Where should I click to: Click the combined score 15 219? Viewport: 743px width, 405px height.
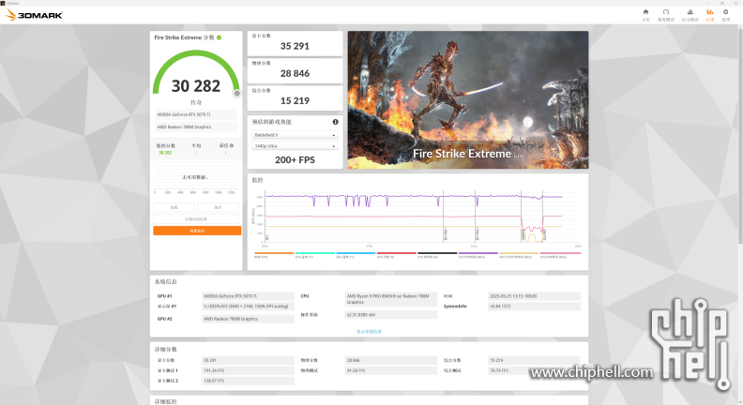(295, 101)
